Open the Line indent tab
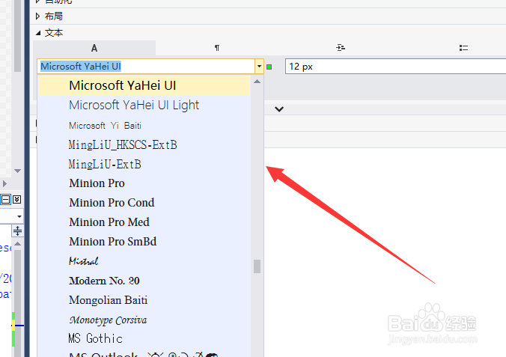 point(341,48)
